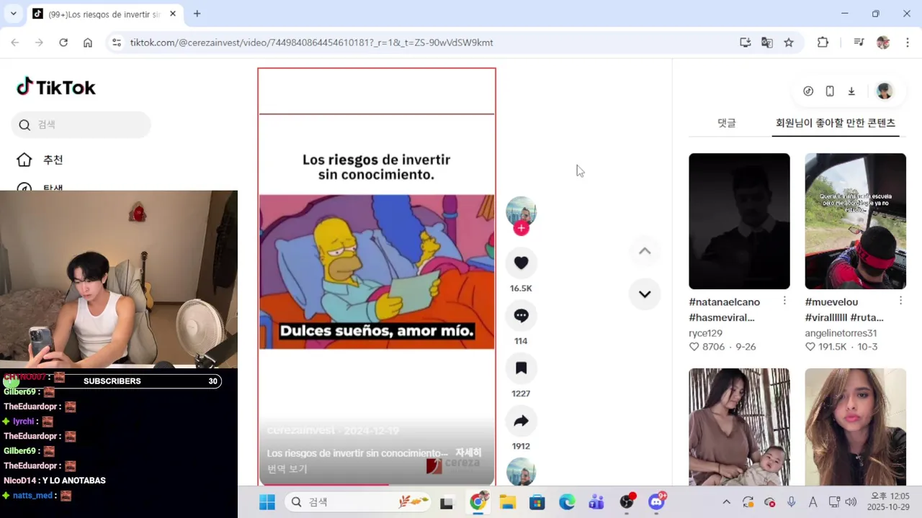The image size is (922, 518).
Task: Open Microsoft Teams from the taskbar
Action: click(x=596, y=502)
